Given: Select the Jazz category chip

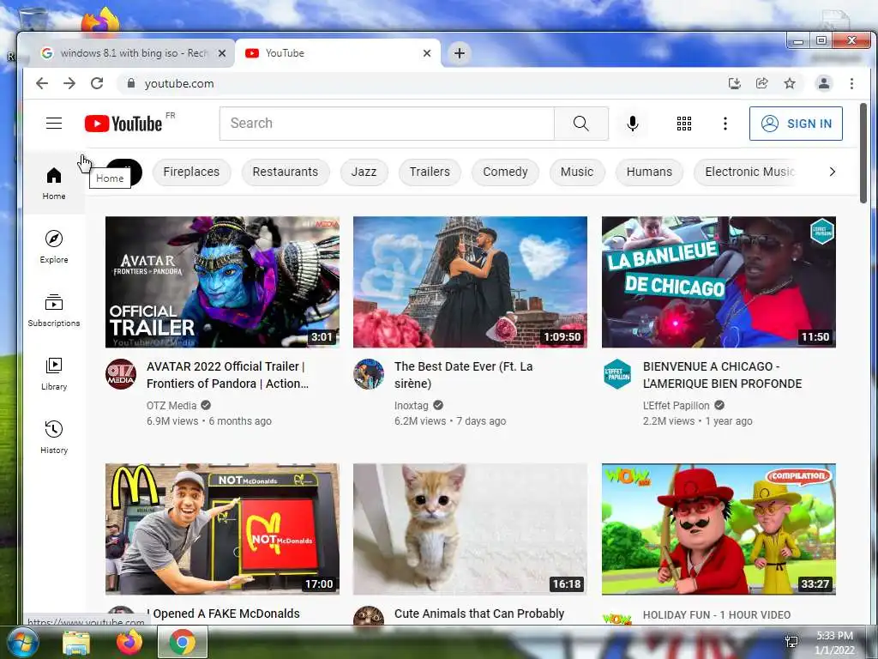Looking at the screenshot, I should (364, 172).
